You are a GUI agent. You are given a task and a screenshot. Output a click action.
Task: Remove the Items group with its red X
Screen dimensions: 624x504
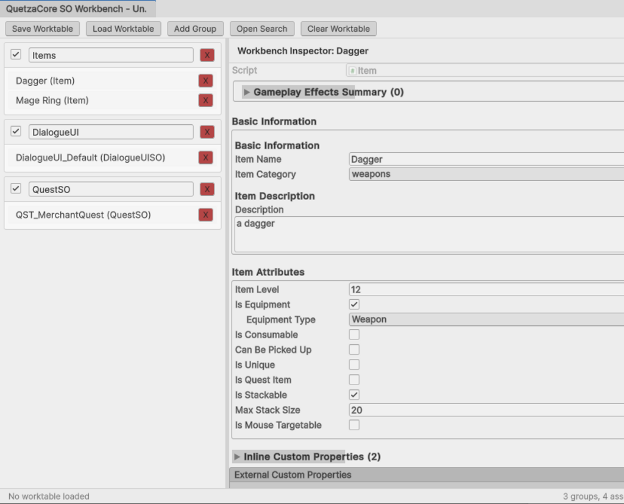pyautogui.click(x=207, y=55)
